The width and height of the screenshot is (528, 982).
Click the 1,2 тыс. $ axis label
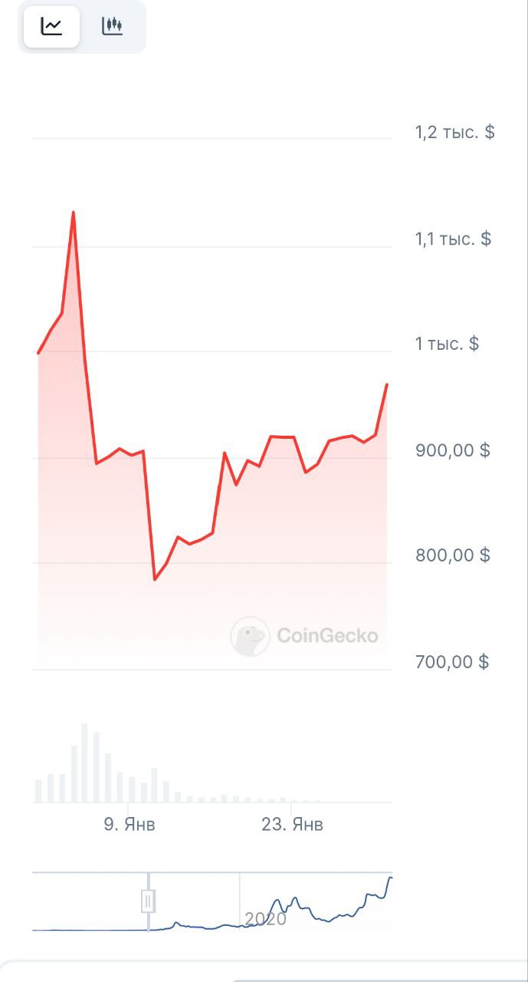455,132
